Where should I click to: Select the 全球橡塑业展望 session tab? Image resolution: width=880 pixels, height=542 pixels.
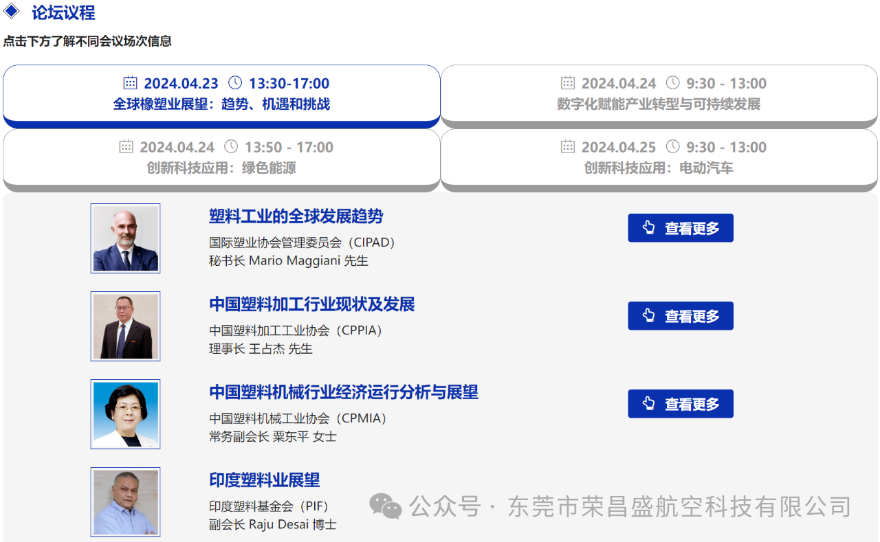pyautogui.click(x=221, y=94)
